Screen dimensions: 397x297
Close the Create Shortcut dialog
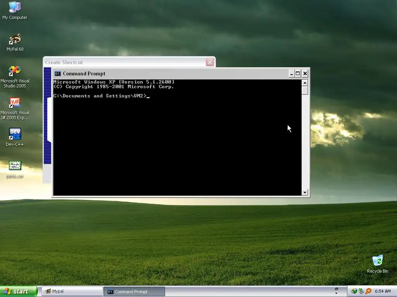pyautogui.click(x=210, y=62)
